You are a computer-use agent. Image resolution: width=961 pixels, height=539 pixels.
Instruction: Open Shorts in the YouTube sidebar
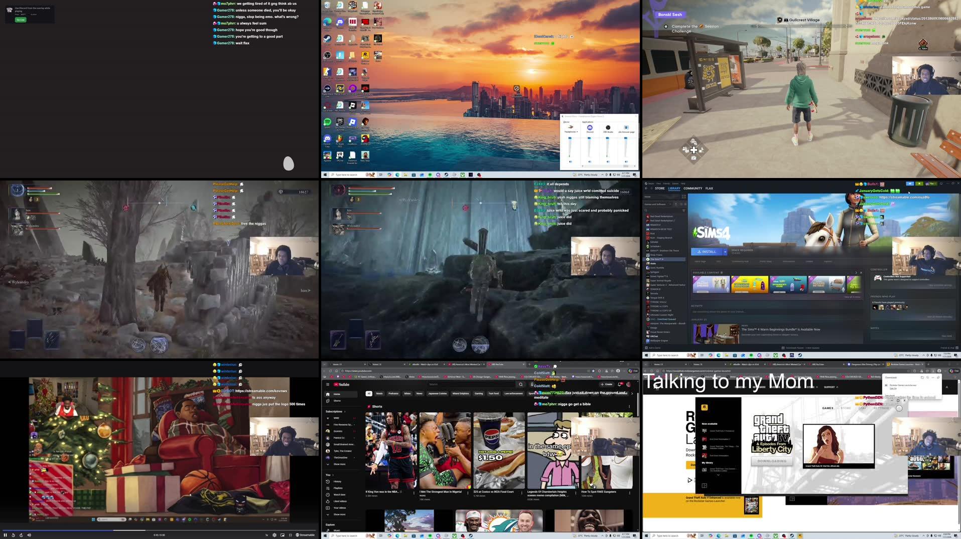coord(337,401)
